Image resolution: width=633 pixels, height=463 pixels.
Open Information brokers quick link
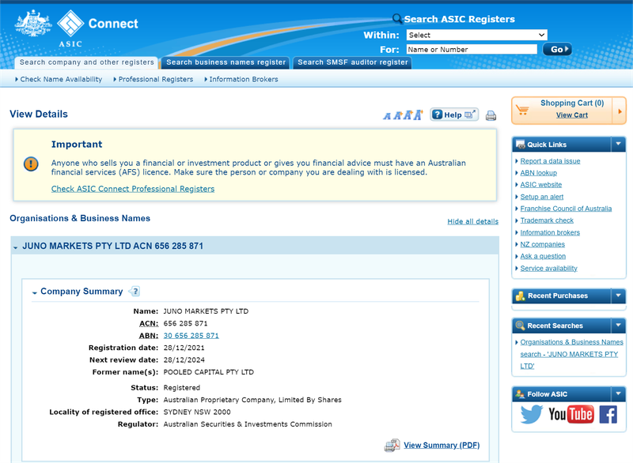point(550,232)
